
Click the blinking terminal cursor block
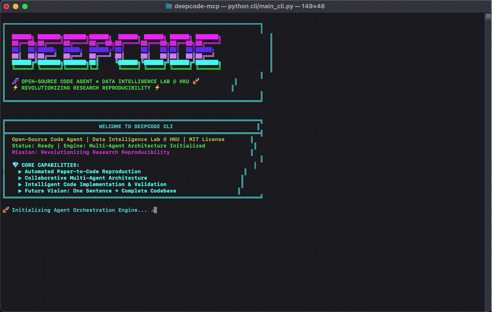(x=154, y=210)
